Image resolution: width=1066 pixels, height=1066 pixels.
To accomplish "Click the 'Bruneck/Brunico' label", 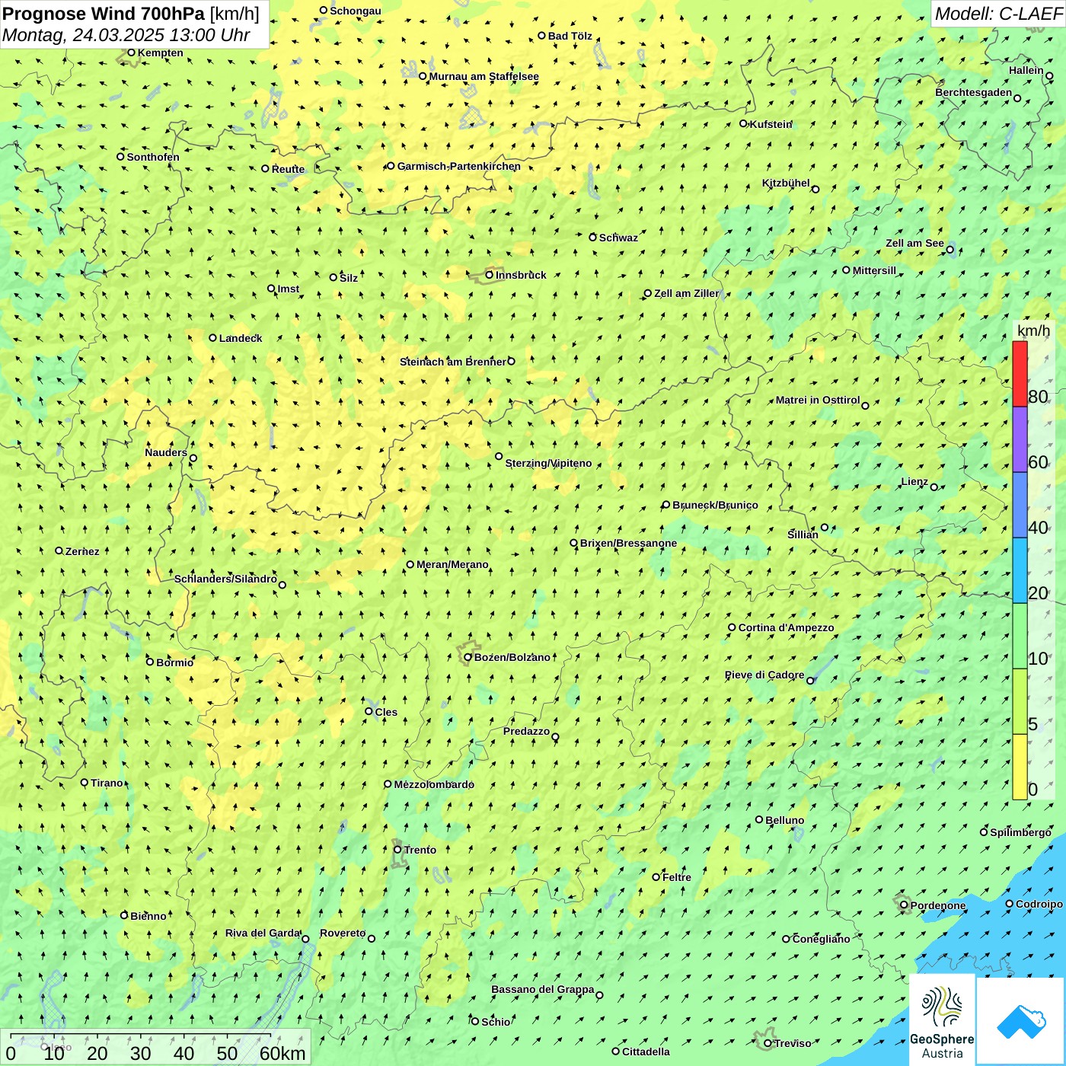I will pyautogui.click(x=716, y=505).
